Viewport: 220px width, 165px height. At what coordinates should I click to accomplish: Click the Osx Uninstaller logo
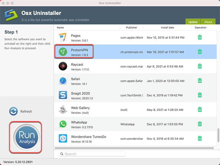pos(11,15)
